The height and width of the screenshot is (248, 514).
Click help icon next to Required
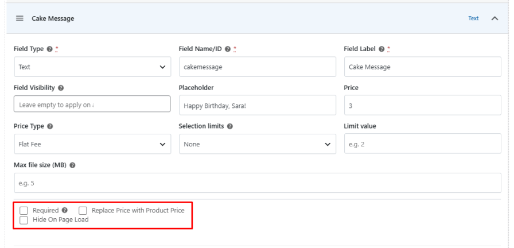65,210
